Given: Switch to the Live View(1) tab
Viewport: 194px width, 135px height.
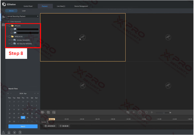Looking at the screenshot, I should [x=61, y=6].
